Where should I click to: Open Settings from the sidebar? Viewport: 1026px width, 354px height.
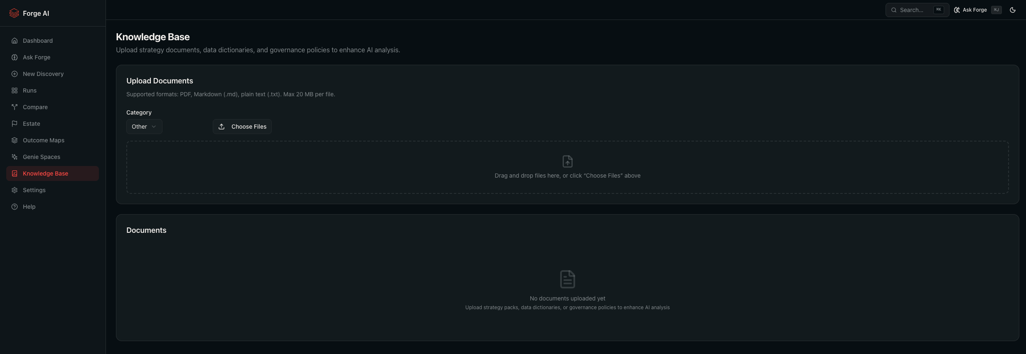52,190
